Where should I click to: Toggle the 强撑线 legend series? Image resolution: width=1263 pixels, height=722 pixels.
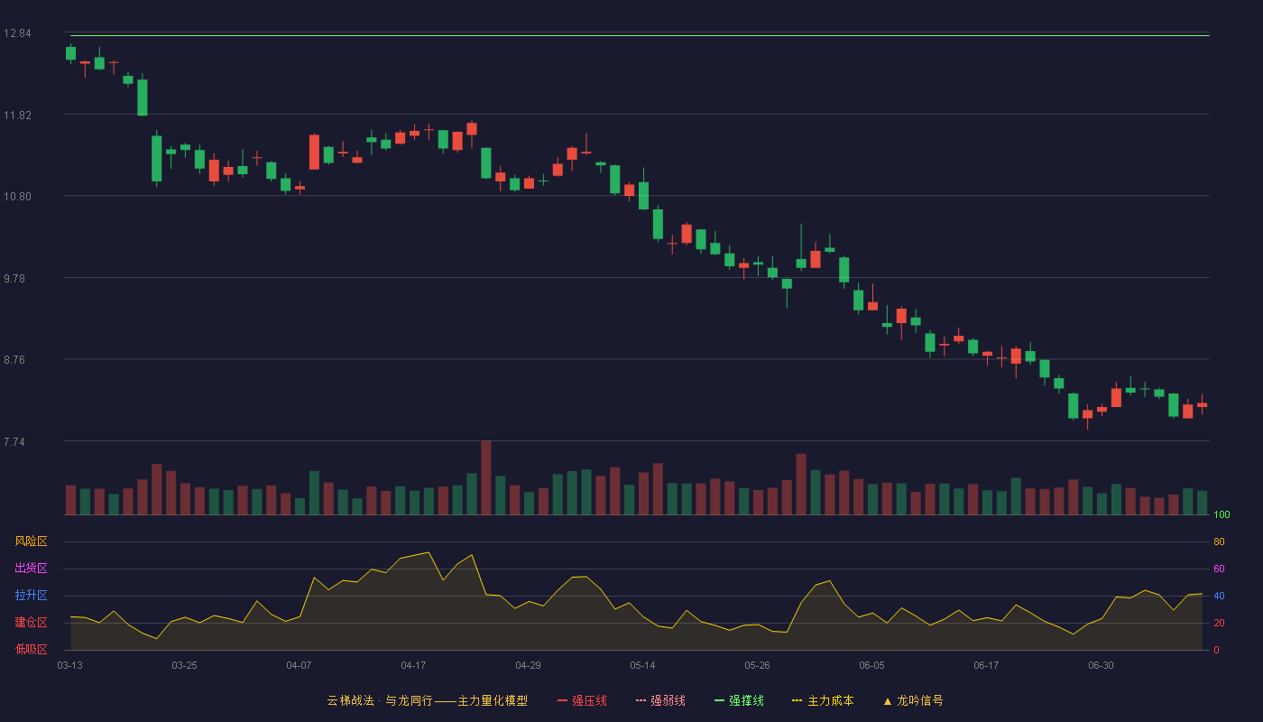coord(739,700)
